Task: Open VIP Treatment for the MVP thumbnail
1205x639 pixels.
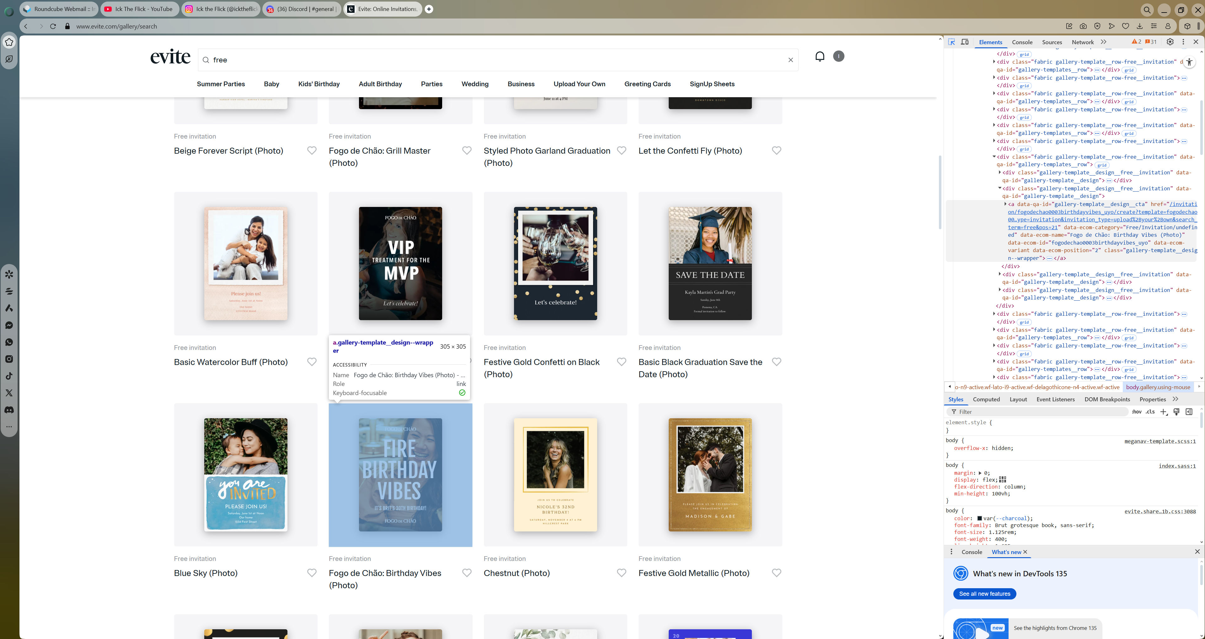Action: 400,264
